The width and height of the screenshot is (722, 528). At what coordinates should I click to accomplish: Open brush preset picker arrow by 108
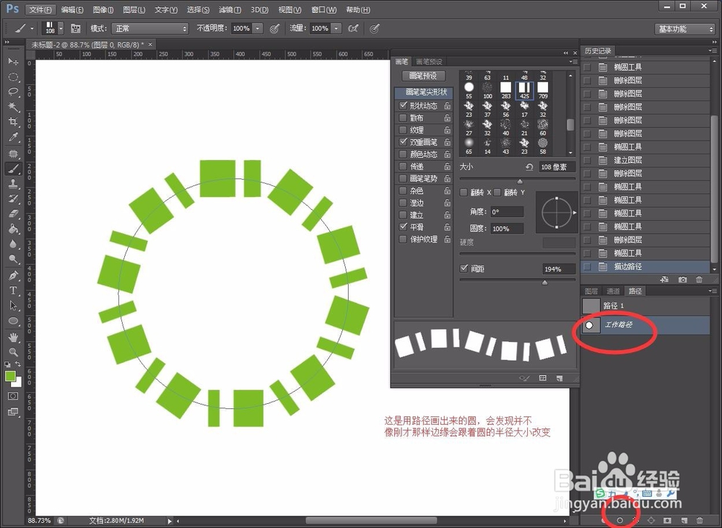[x=61, y=29]
